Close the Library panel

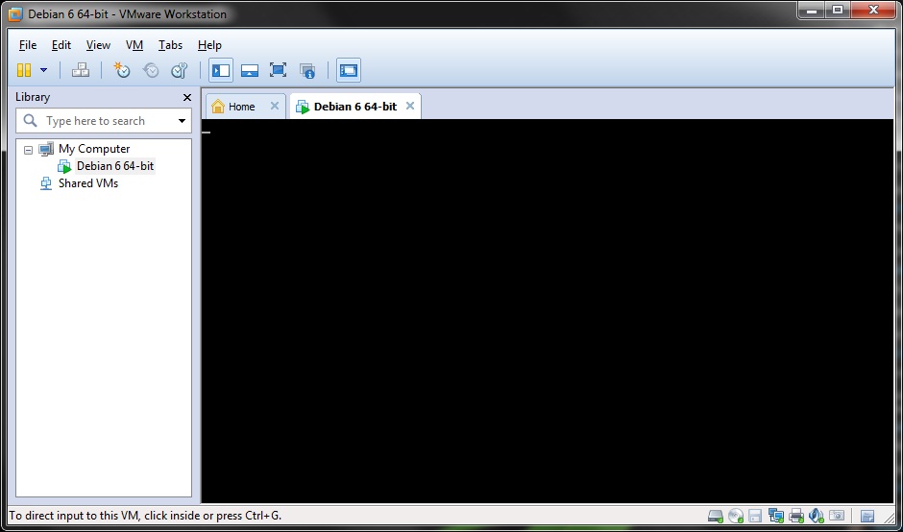(187, 97)
